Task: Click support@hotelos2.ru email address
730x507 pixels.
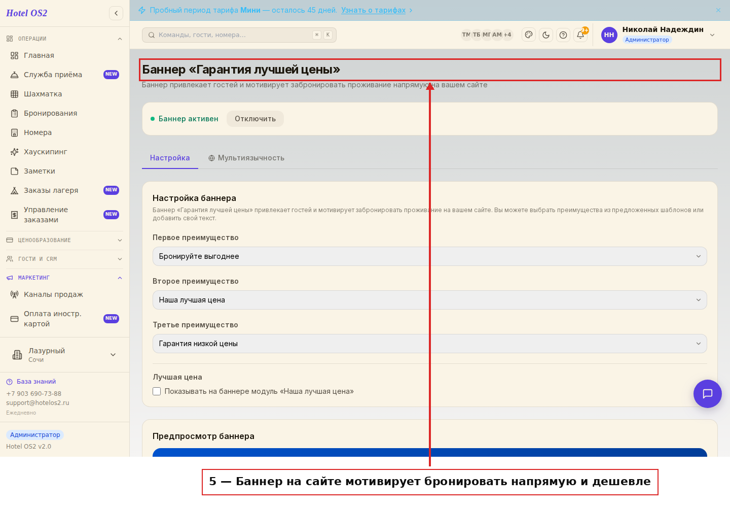Action: click(x=38, y=403)
